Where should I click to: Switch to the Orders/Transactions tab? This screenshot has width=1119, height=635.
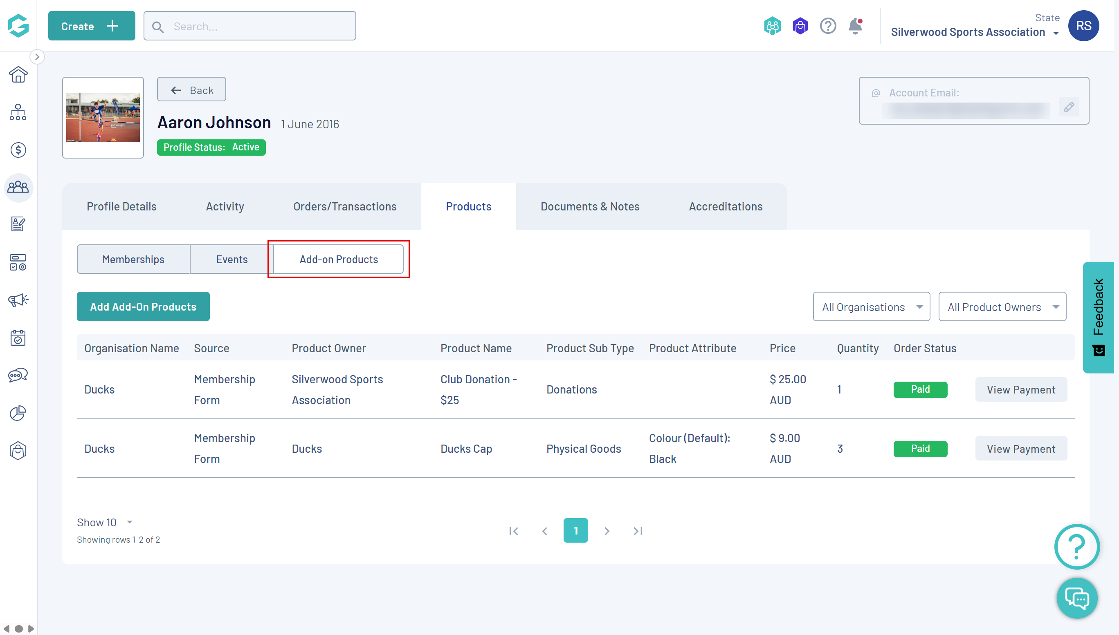pyautogui.click(x=345, y=206)
